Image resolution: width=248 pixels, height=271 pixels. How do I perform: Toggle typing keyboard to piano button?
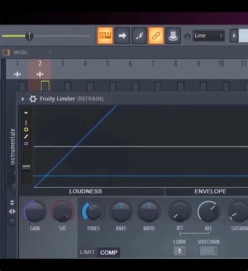(105, 35)
